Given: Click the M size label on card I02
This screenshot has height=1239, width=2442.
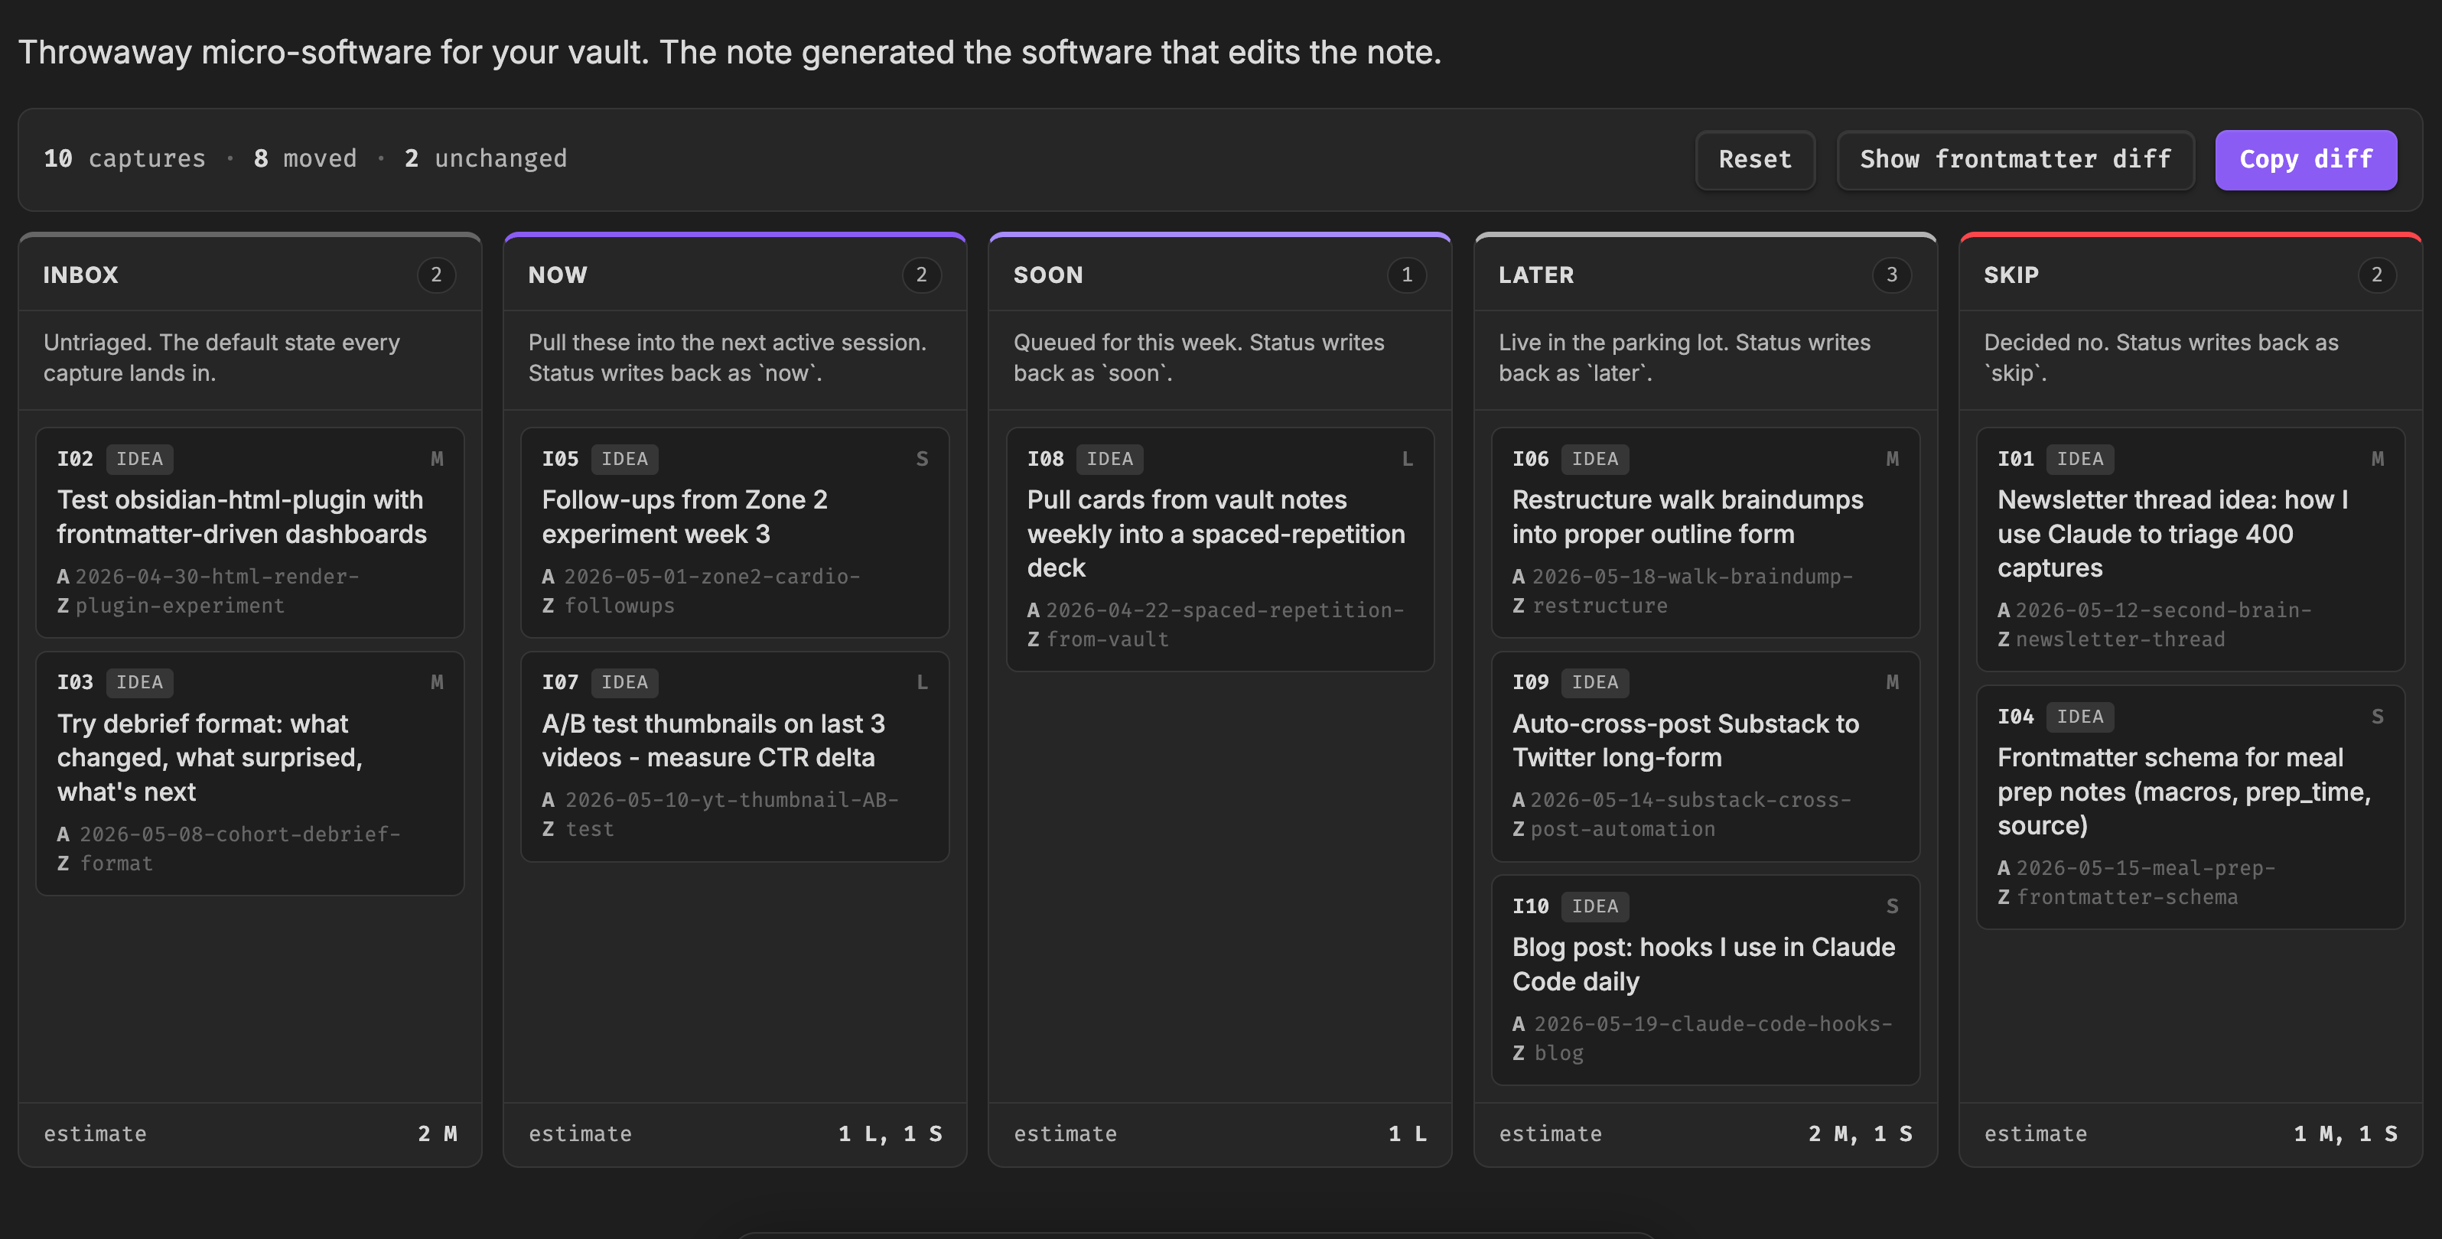Looking at the screenshot, I should (437, 459).
